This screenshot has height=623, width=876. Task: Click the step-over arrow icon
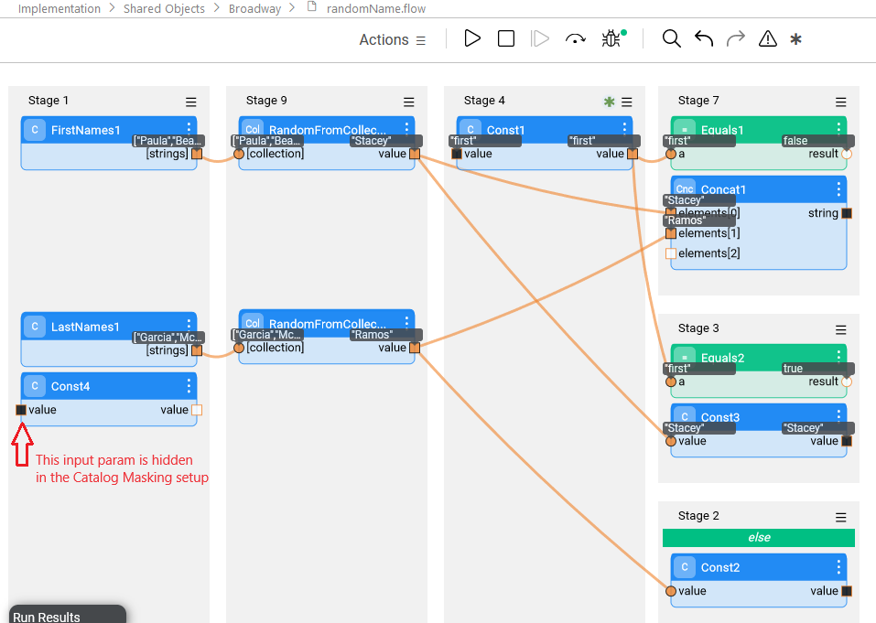pos(576,38)
